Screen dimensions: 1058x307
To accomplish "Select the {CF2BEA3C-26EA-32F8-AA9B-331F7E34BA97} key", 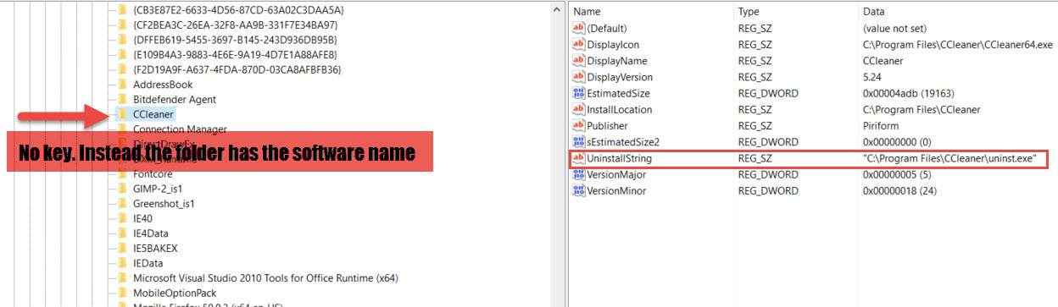I will [x=235, y=25].
